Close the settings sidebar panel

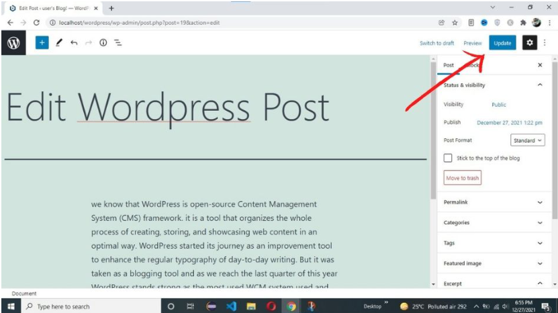point(540,64)
